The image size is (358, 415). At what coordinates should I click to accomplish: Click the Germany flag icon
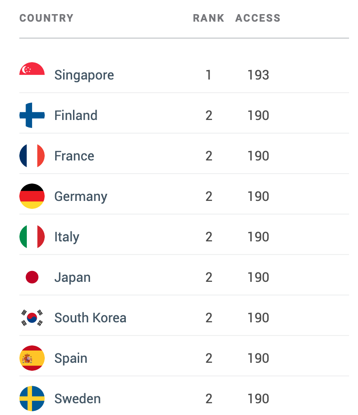pos(32,196)
